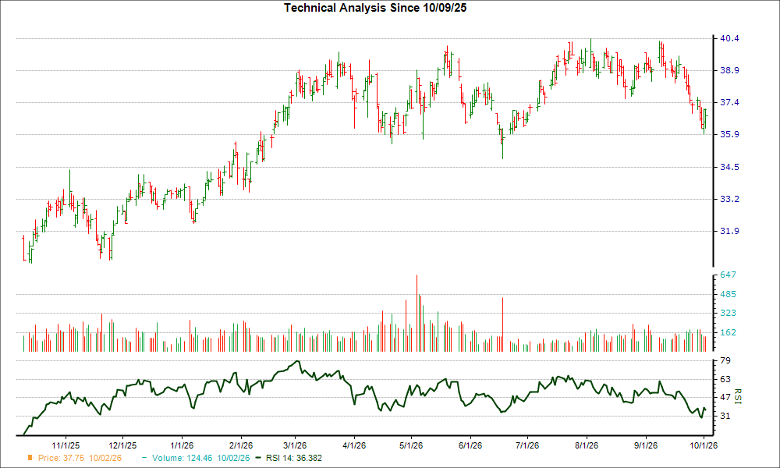Screen dimensions: 780x468
Task: Click the 11/1/25 date label
Action: point(66,445)
